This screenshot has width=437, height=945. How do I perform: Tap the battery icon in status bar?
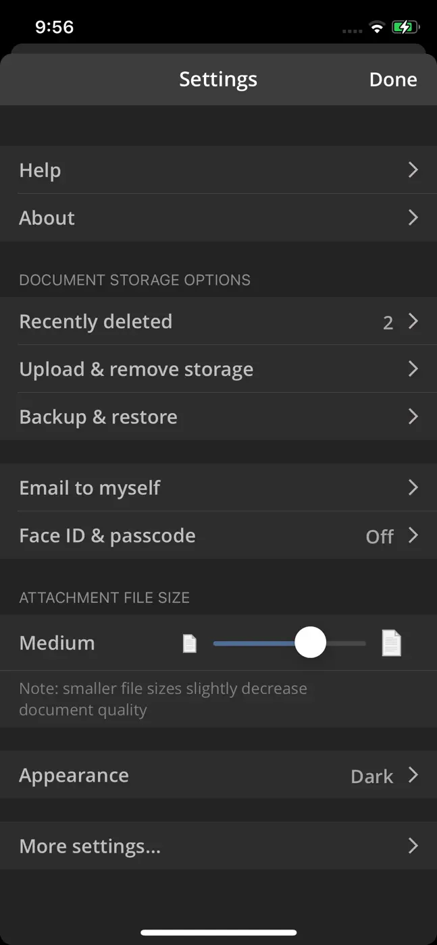406,28
